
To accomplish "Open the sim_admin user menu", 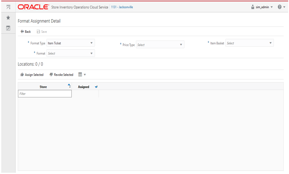I will (262, 7).
